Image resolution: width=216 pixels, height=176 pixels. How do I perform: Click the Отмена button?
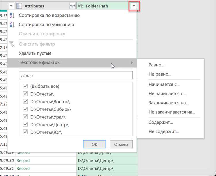coord(121,144)
